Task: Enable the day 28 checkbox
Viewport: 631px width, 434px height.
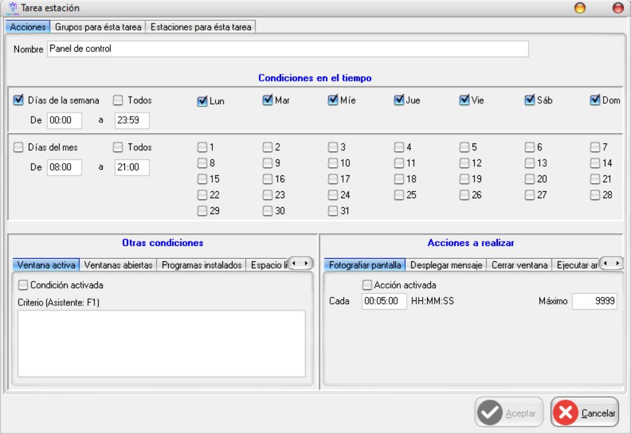Action: click(595, 195)
